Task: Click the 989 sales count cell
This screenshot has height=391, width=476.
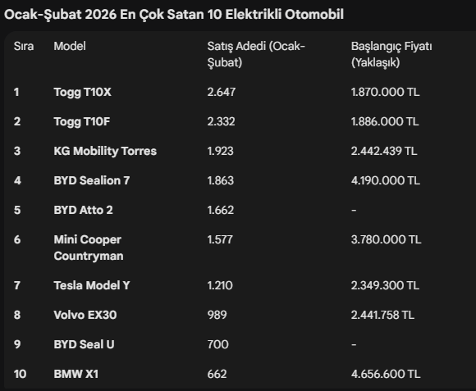Action: (x=217, y=315)
